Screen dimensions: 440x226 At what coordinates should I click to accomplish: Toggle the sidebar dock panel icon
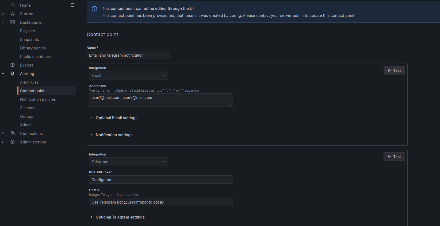tap(72, 5)
